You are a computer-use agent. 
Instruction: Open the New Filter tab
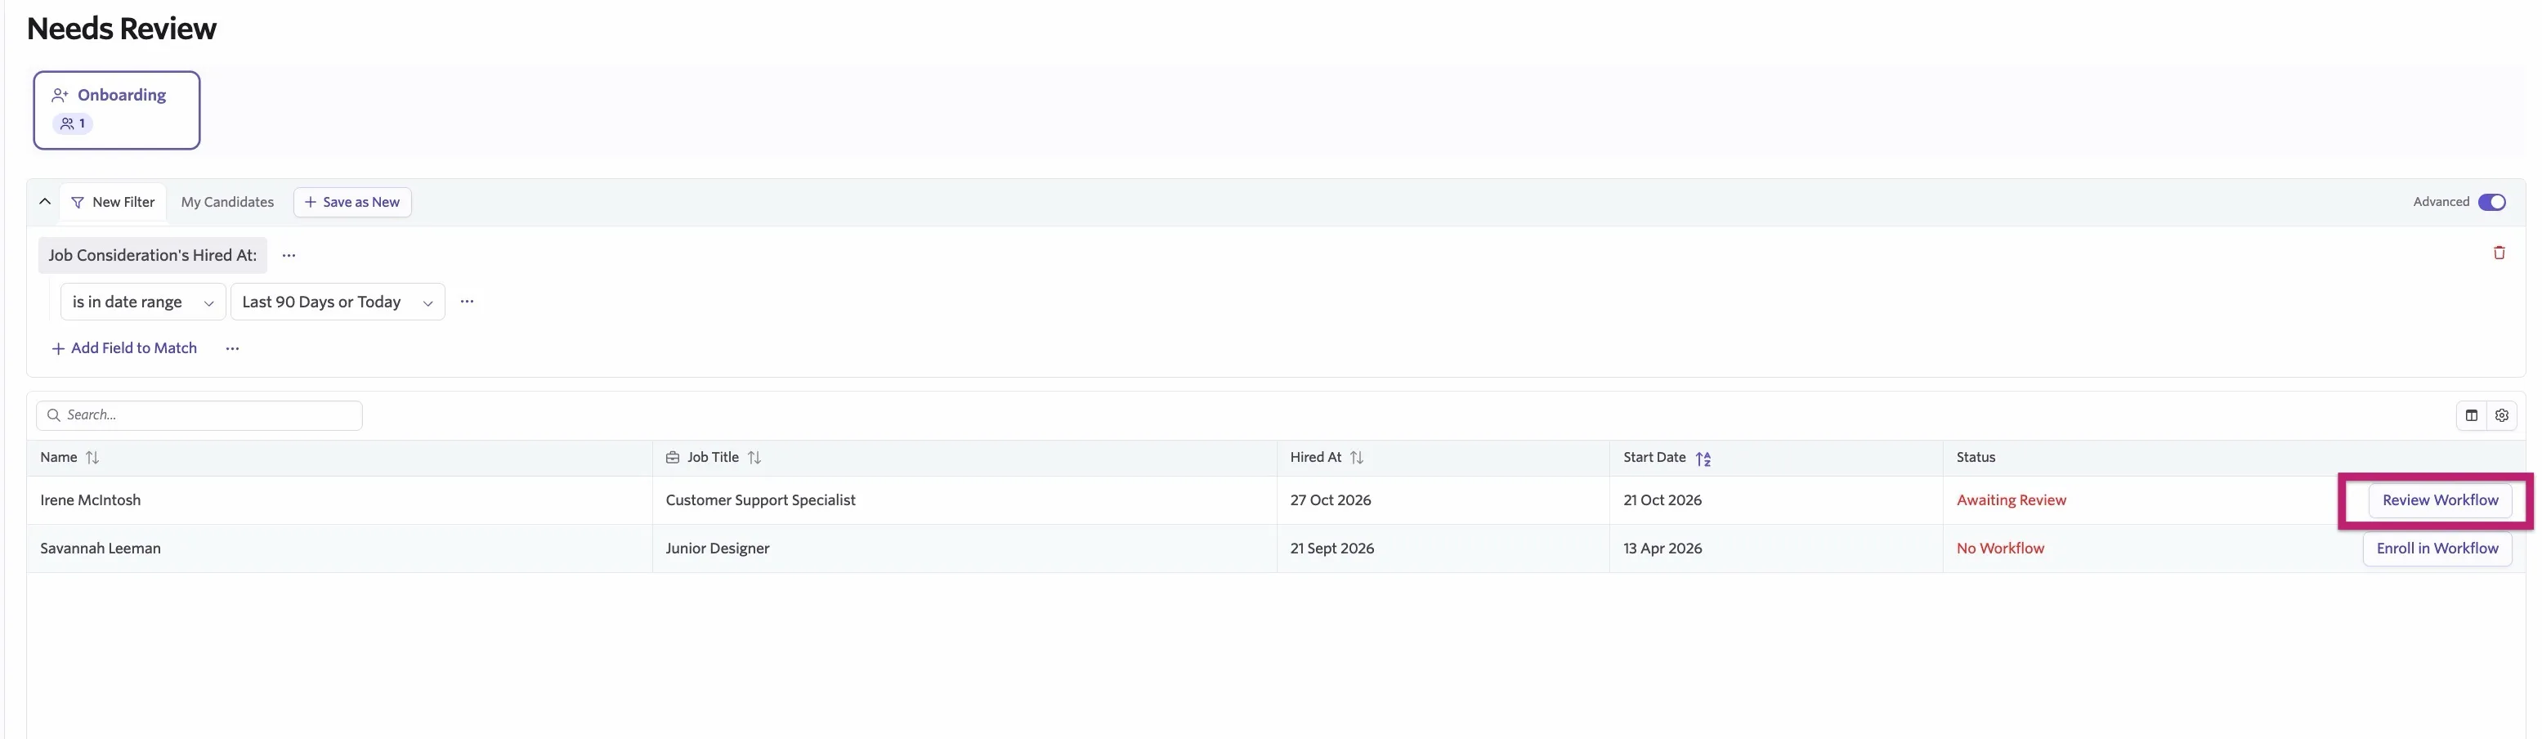[113, 202]
